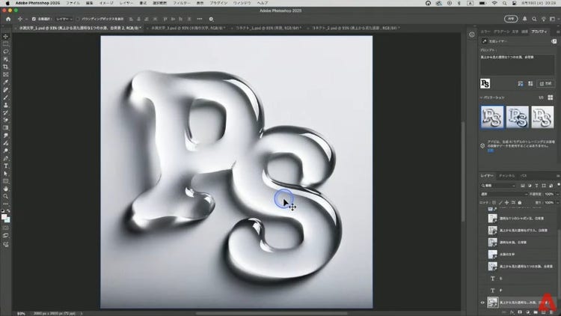Viewport: 561px width, 316px height.
Task: Select the Move tool in the toolbar
Action: point(5,36)
